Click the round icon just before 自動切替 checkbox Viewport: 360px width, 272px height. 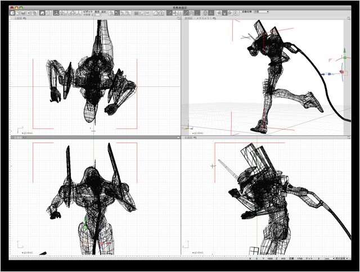[236, 13]
